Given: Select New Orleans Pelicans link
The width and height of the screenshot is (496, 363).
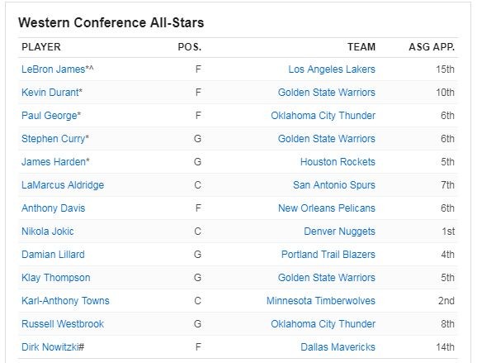Looking at the screenshot, I should pos(327,208).
